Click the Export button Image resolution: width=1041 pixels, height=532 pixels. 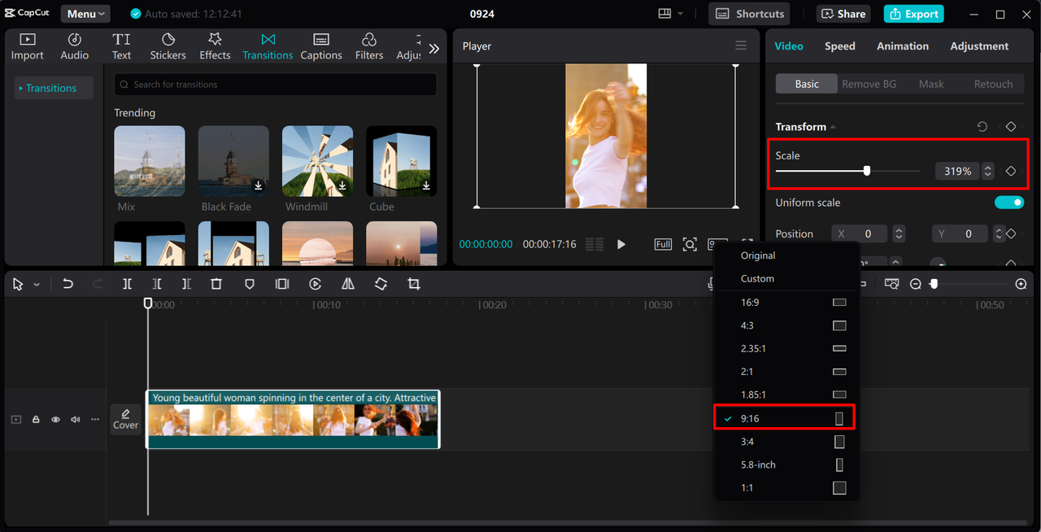coord(914,14)
